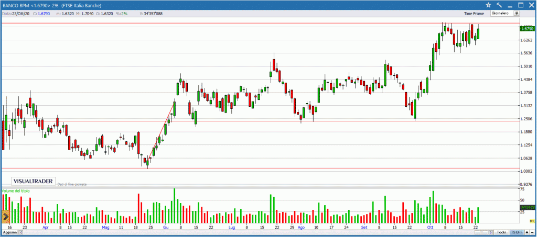Click the current price tag 1.6790 on axis
Image resolution: width=537 pixels, height=237 pixels.
tap(527, 29)
